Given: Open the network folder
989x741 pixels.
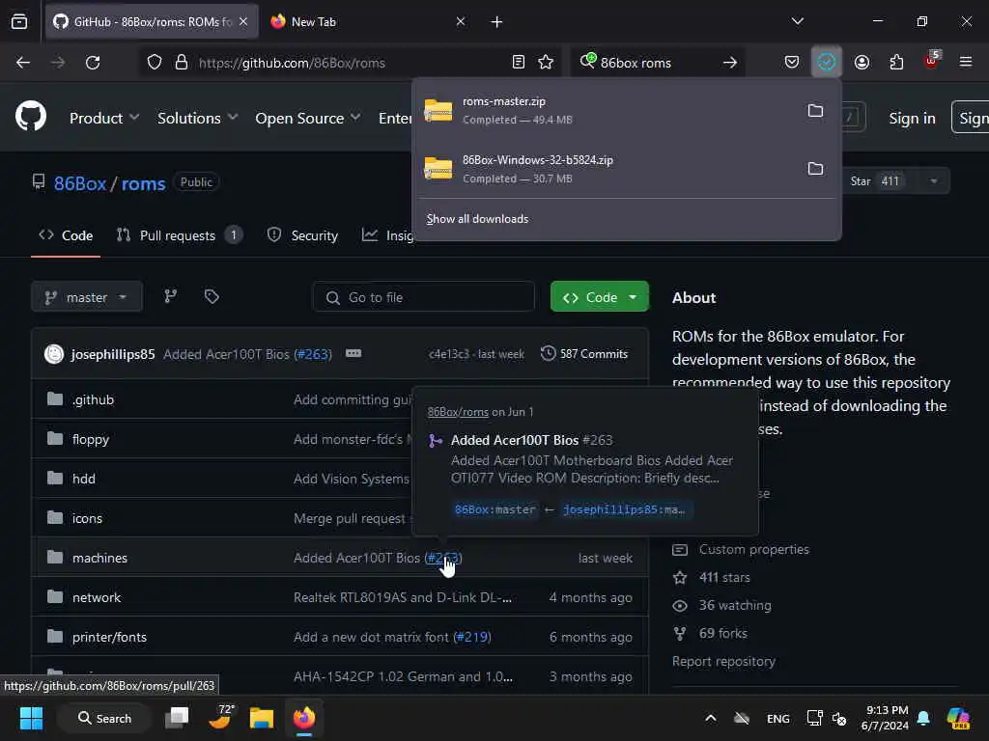Looking at the screenshot, I should click(x=97, y=597).
